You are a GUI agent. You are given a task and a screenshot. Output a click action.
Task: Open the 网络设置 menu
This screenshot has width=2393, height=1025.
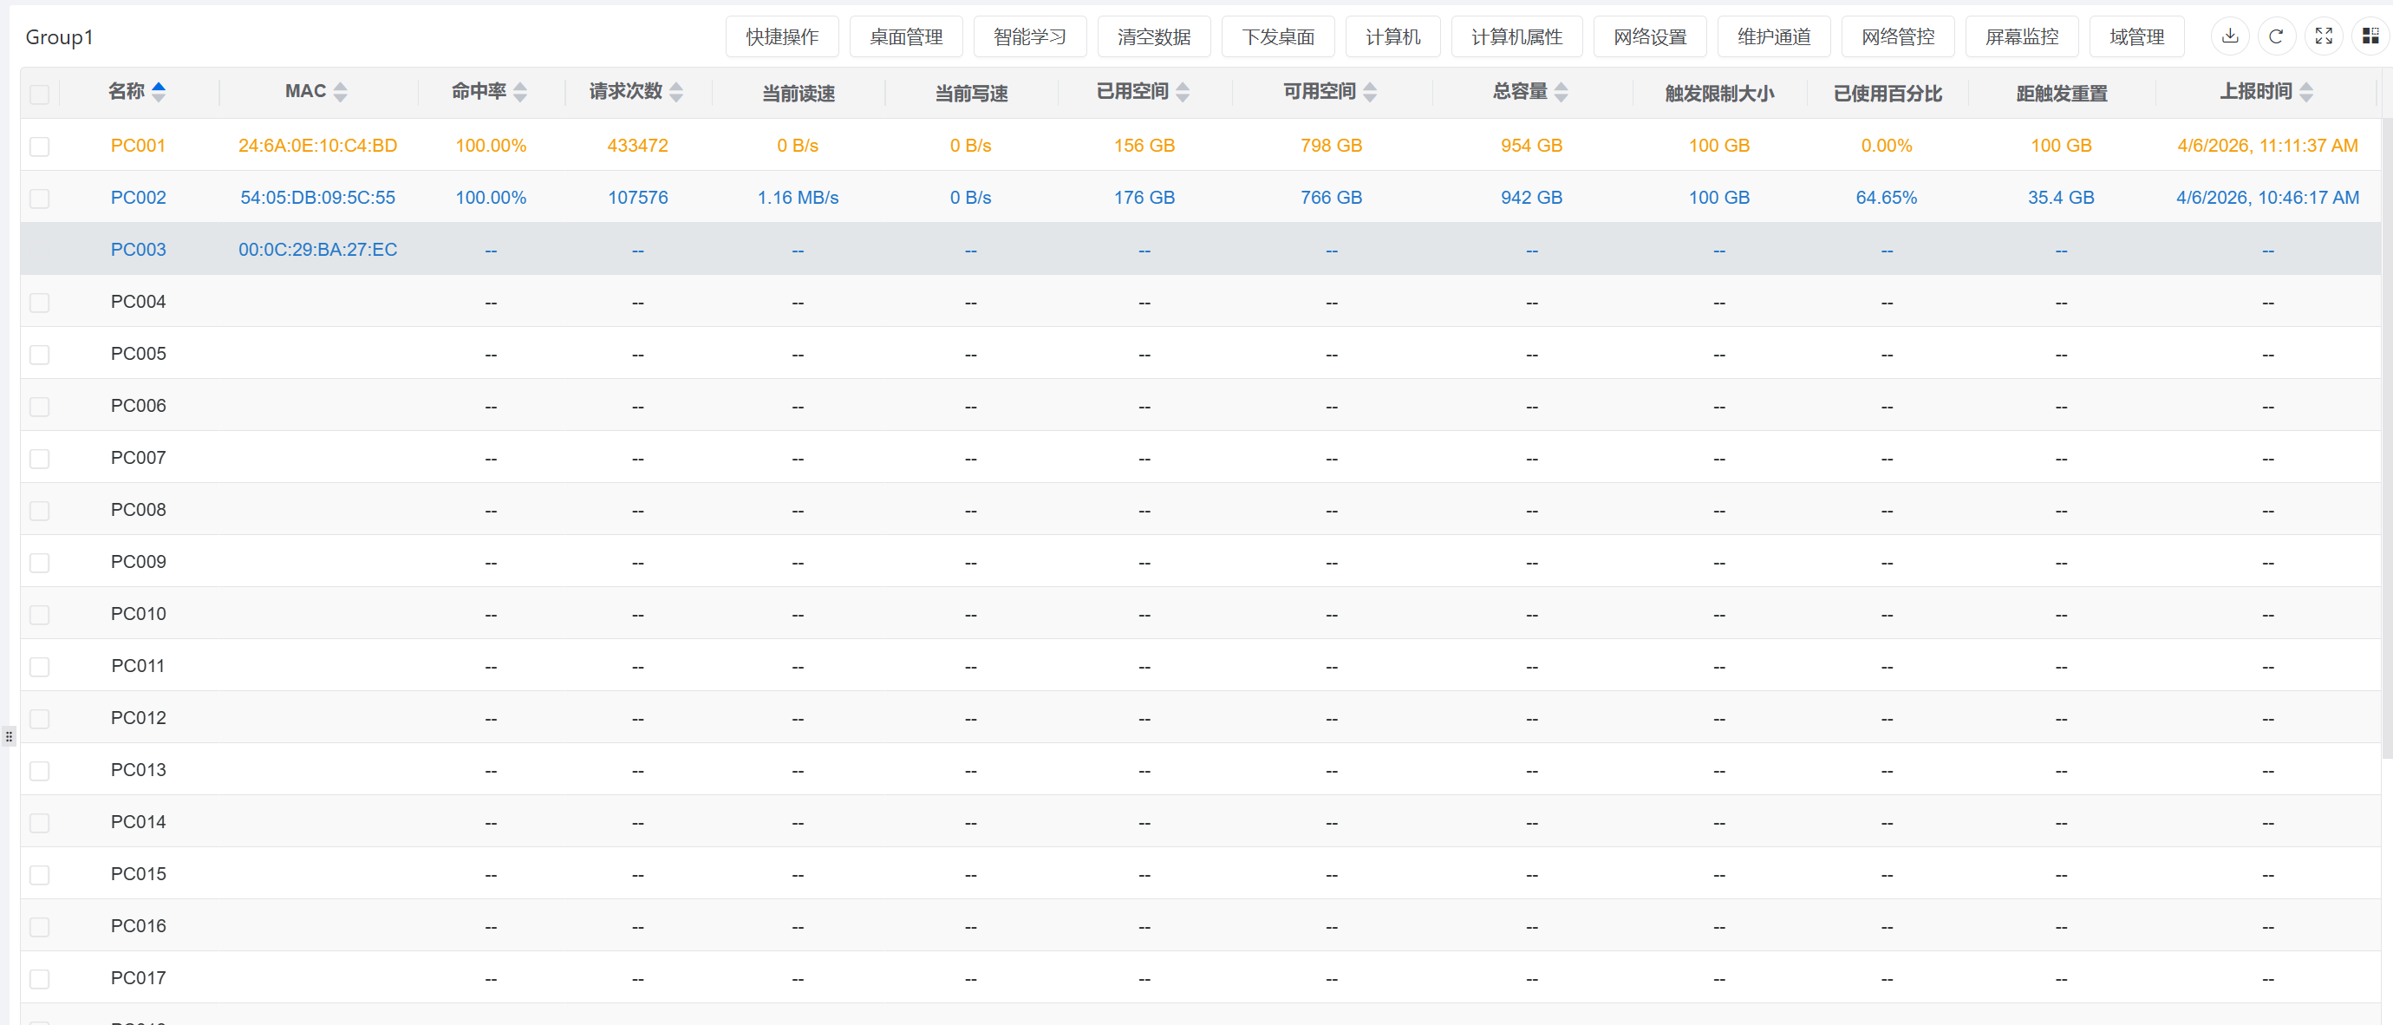[x=1650, y=36]
